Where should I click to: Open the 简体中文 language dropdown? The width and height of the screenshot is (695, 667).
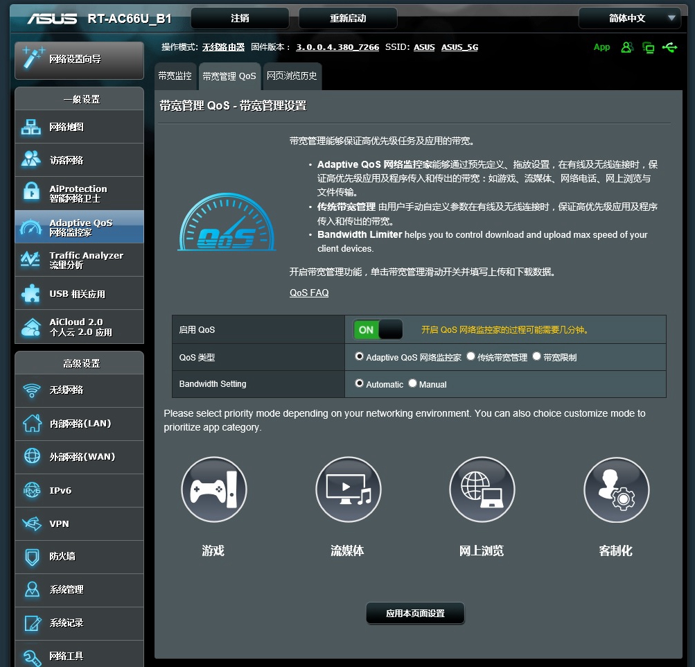(629, 17)
